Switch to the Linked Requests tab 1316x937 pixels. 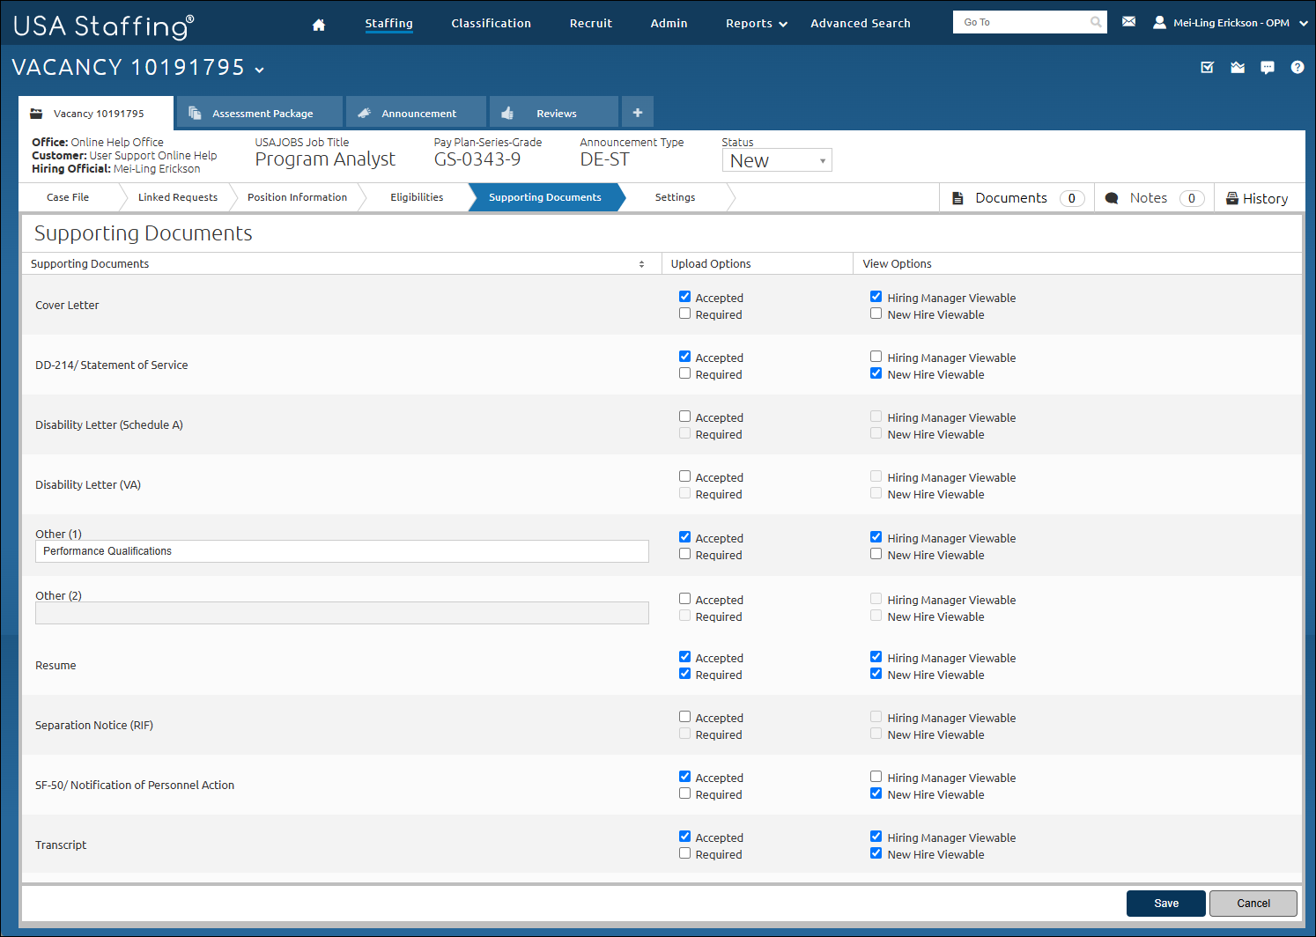[x=178, y=197]
